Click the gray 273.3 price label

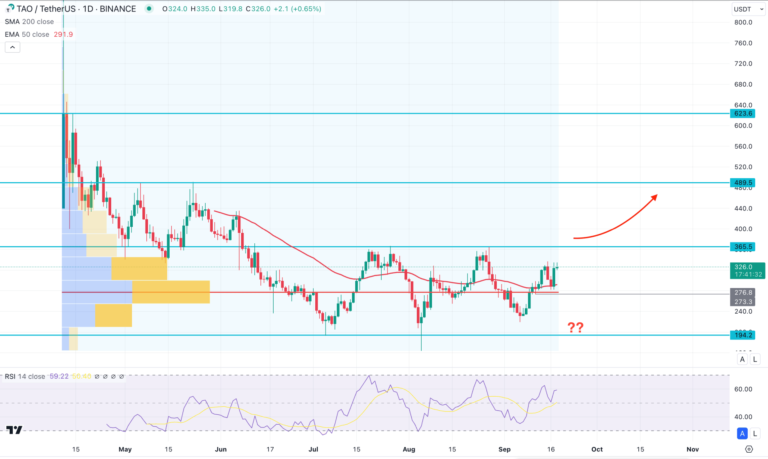click(x=743, y=302)
